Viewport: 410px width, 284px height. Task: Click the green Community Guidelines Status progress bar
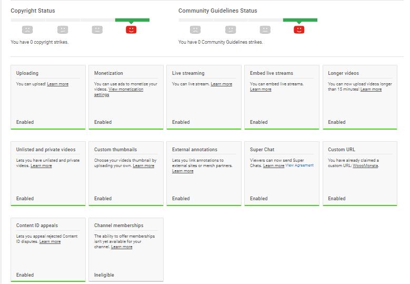tap(300, 20)
